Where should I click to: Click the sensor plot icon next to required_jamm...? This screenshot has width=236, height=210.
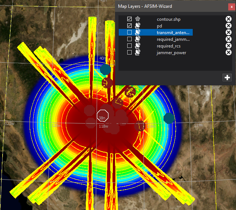[x=138, y=39]
